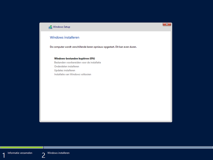Click the large step number 1
Image resolution: width=213 pixels, height=160 pixels.
coord(4,155)
